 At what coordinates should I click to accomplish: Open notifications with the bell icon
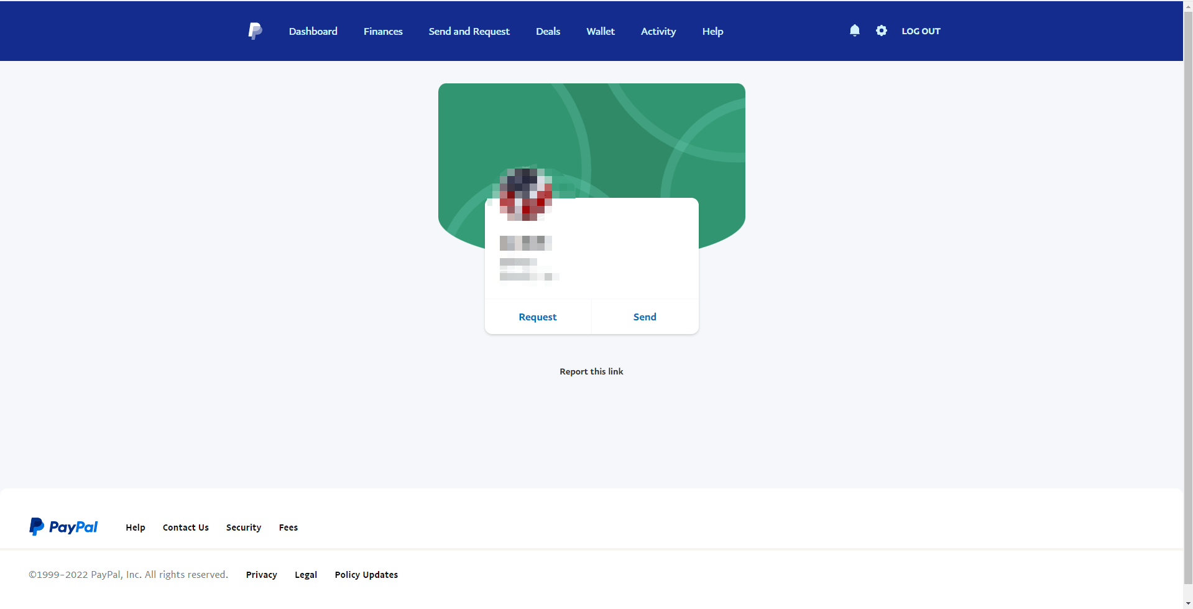click(854, 30)
